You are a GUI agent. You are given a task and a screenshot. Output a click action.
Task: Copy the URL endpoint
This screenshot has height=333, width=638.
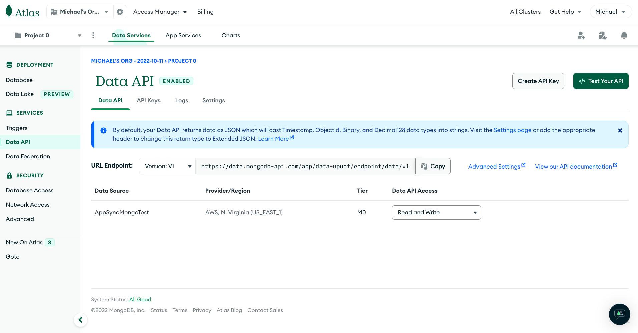(433, 166)
